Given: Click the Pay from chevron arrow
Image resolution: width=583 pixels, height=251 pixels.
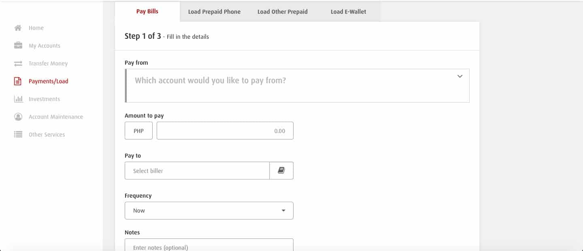Looking at the screenshot, I should [460, 76].
